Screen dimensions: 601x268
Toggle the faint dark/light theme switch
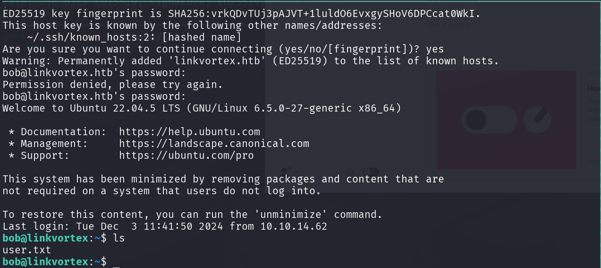pos(371,173)
